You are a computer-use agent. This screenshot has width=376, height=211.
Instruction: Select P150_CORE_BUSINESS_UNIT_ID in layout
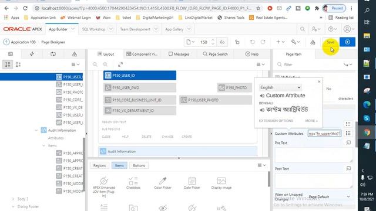[140, 100]
